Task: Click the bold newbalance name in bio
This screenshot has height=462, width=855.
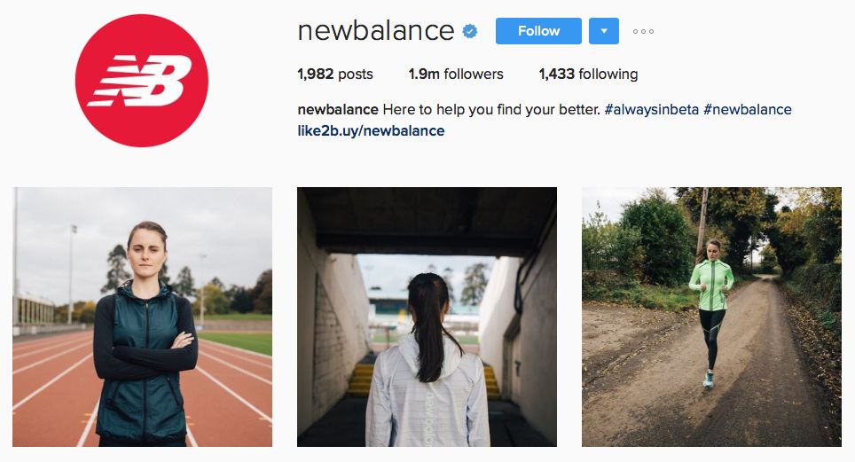Action: [x=338, y=110]
